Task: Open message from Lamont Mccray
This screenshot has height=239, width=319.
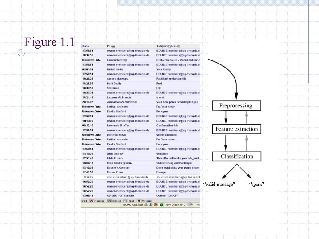Action: tap(117, 60)
